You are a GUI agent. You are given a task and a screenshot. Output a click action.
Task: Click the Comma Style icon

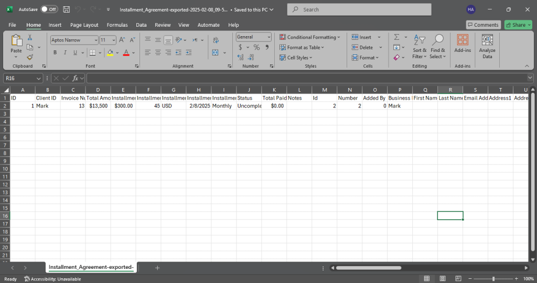click(x=267, y=47)
